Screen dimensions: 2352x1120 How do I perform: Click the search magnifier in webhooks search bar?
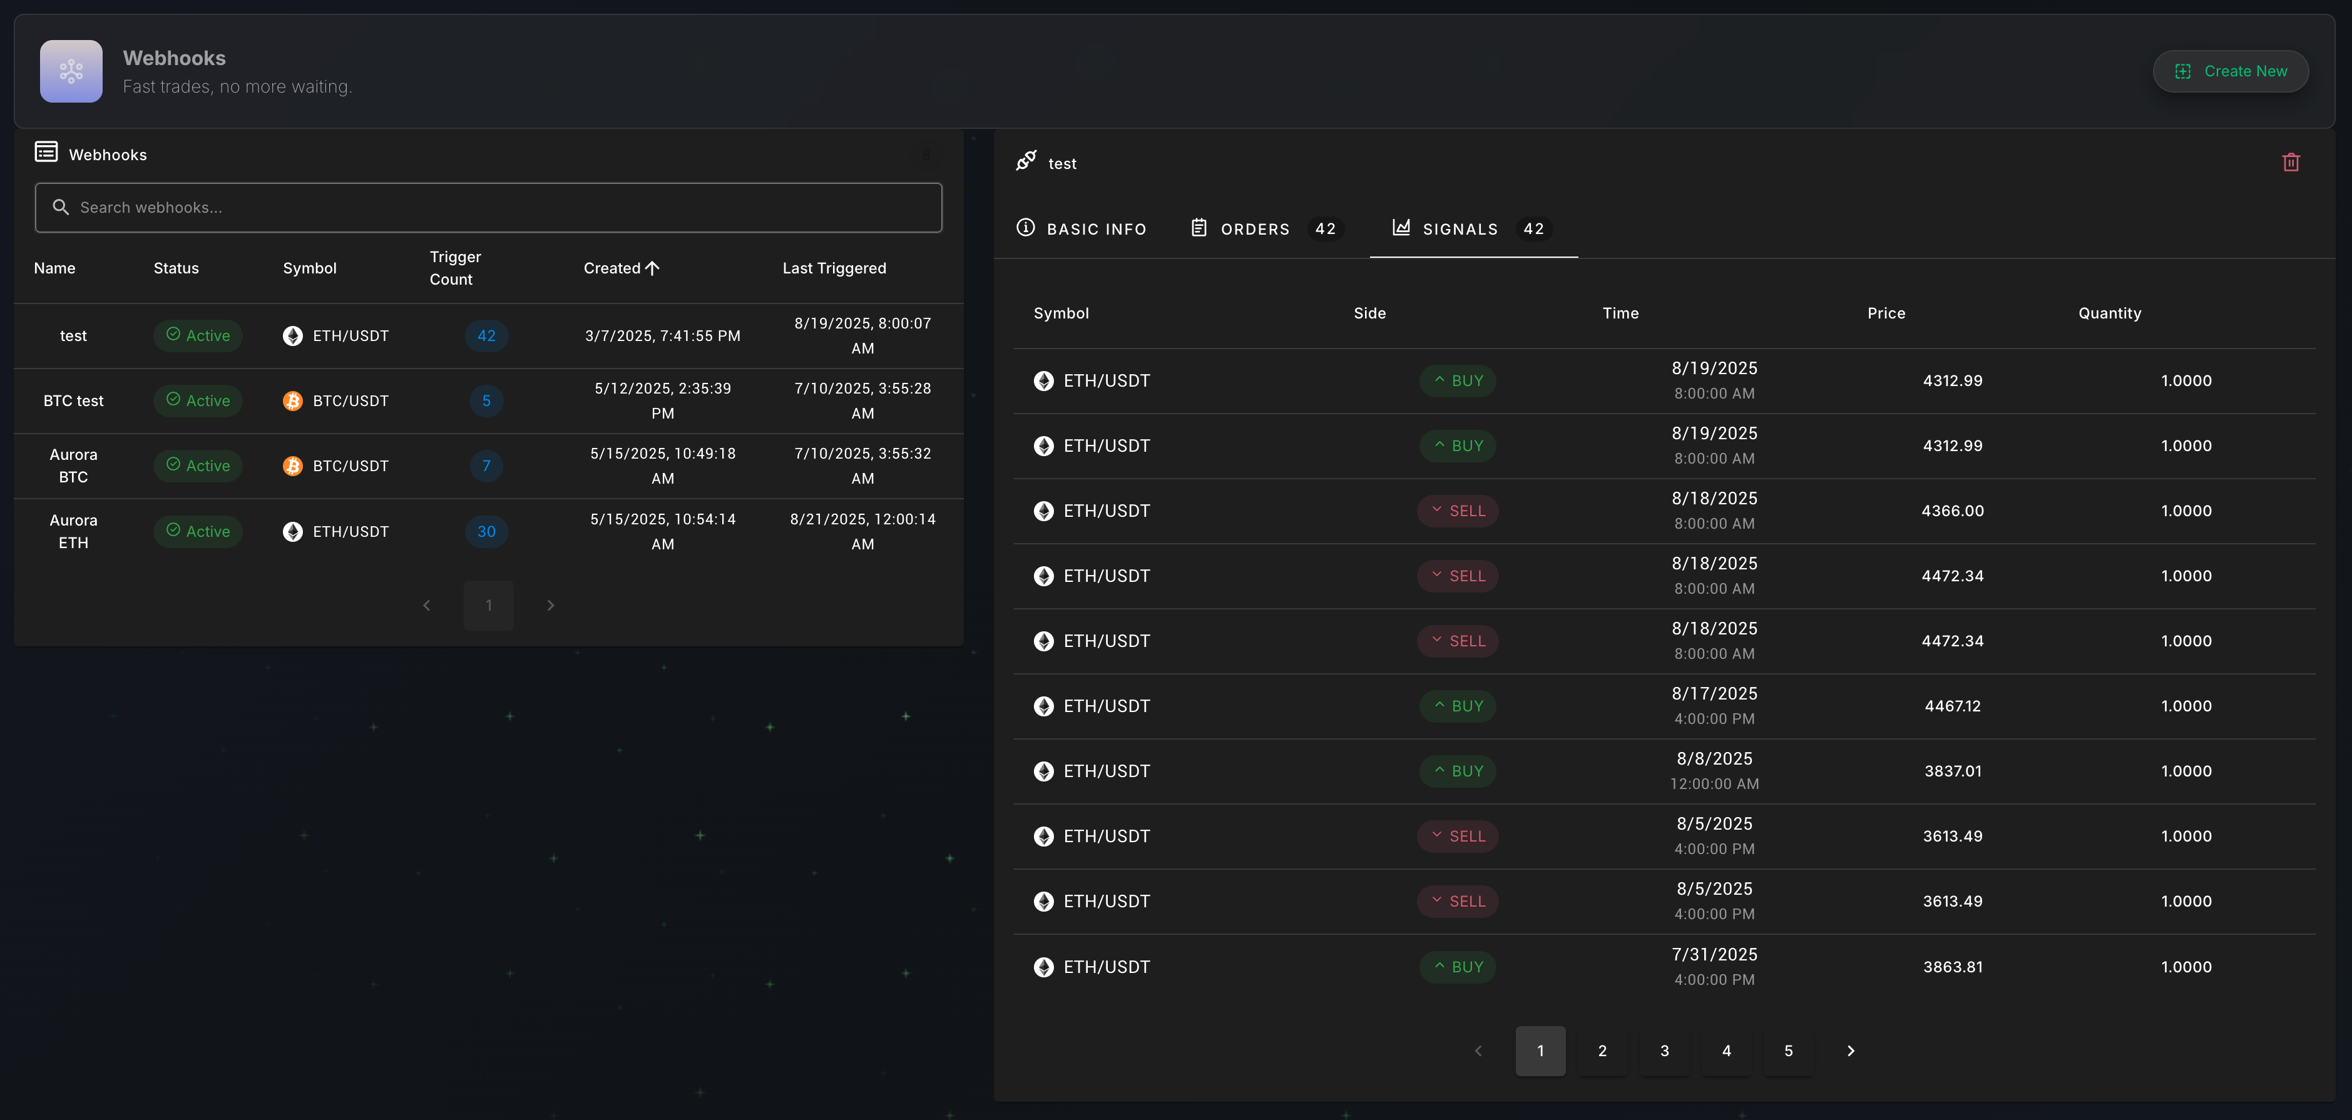[60, 207]
